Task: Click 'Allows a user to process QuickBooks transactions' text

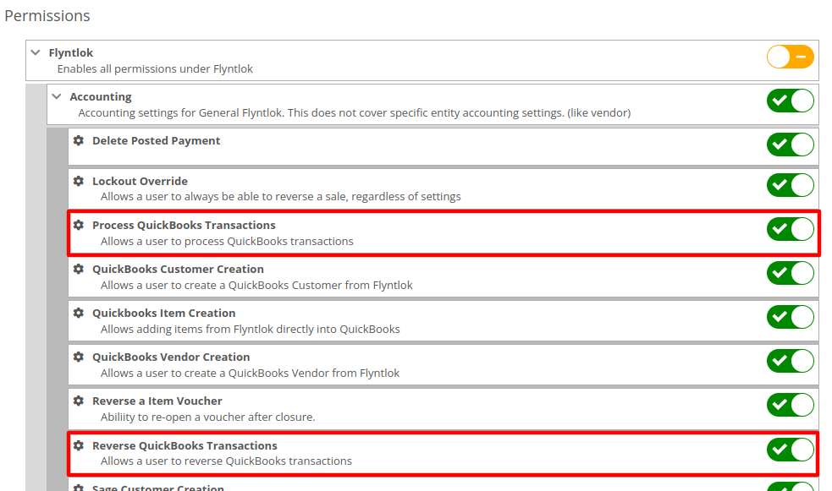Action: (x=227, y=242)
